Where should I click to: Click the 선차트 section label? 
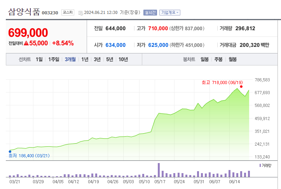(x=25, y=59)
